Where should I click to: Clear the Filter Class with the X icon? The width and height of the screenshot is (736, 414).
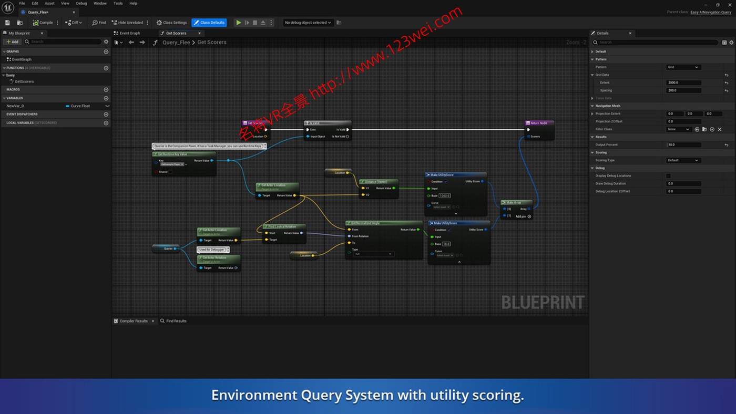point(720,129)
